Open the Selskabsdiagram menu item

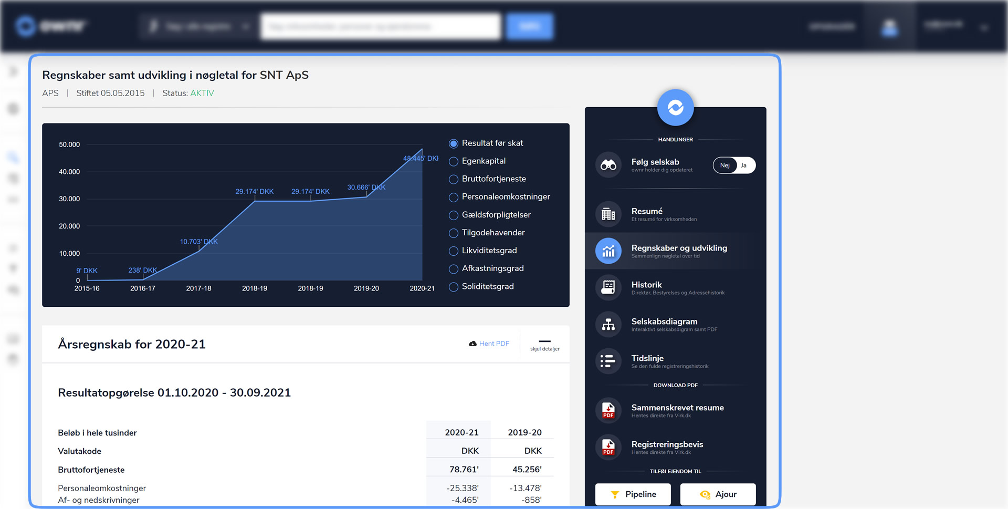point(675,325)
